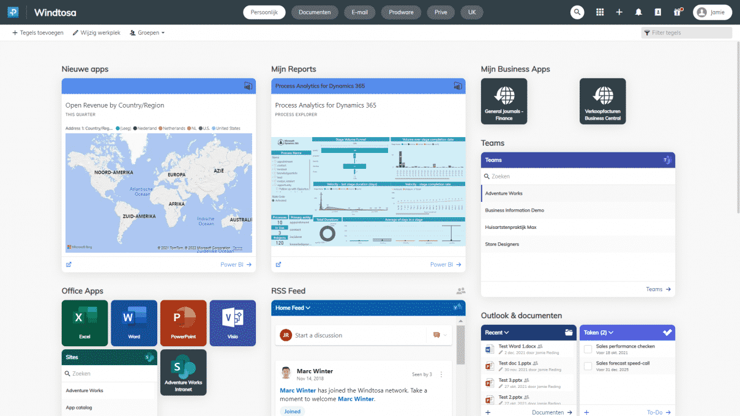Image resolution: width=740 pixels, height=416 pixels.
Task: Expand the Recent dropdown
Action: tap(497, 333)
